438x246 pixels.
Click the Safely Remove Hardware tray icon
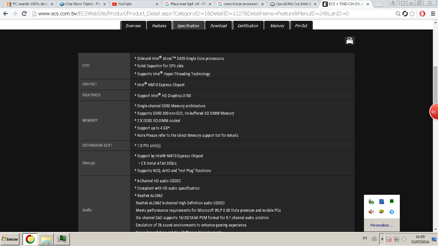pyautogui.click(x=371, y=201)
